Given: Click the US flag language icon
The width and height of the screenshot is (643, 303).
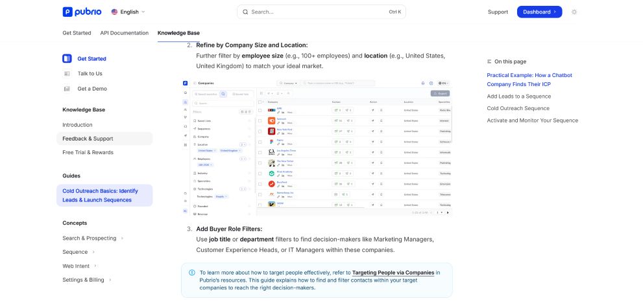Looking at the screenshot, I should coord(114,12).
